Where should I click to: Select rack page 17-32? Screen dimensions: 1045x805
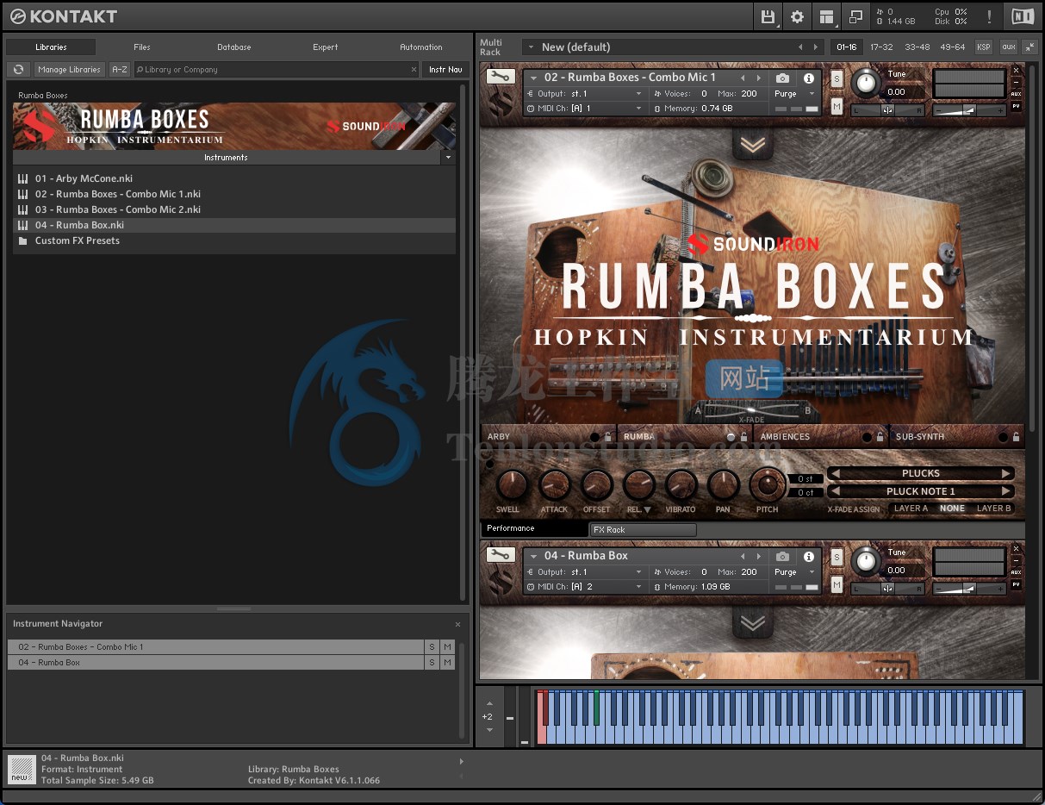tap(881, 47)
